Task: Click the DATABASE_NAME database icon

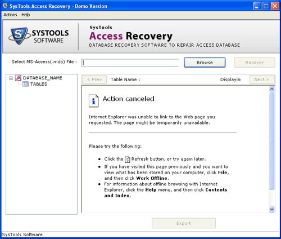Action: [x=18, y=78]
